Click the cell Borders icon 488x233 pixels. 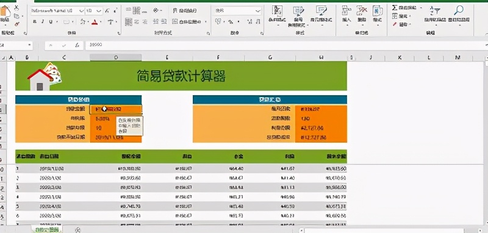[x=66, y=22]
